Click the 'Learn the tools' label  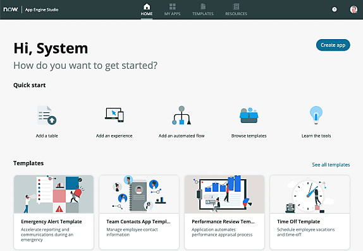(x=316, y=136)
